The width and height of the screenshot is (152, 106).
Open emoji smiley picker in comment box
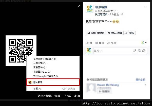point(144,51)
